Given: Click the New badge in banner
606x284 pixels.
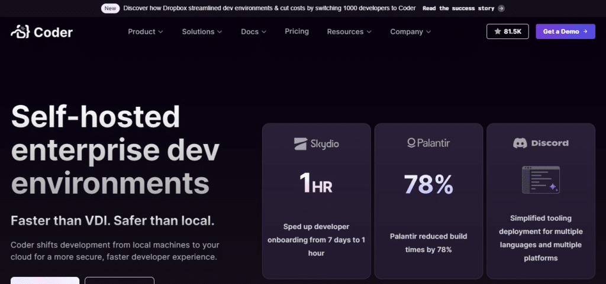Looking at the screenshot, I should click(109, 8).
